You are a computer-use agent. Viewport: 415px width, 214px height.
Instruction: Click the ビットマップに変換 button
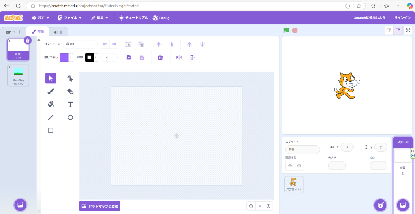coord(100,206)
